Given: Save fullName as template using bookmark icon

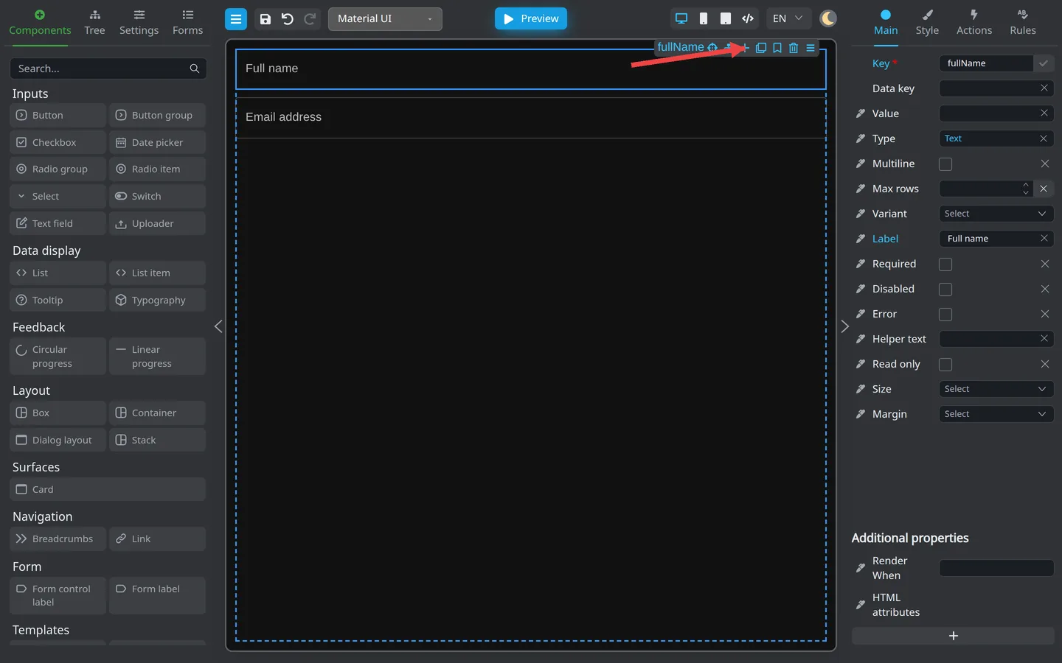Looking at the screenshot, I should (777, 48).
